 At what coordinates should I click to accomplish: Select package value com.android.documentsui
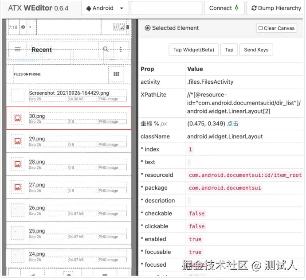tap(225, 188)
